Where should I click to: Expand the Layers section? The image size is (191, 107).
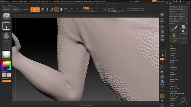pos(172,56)
